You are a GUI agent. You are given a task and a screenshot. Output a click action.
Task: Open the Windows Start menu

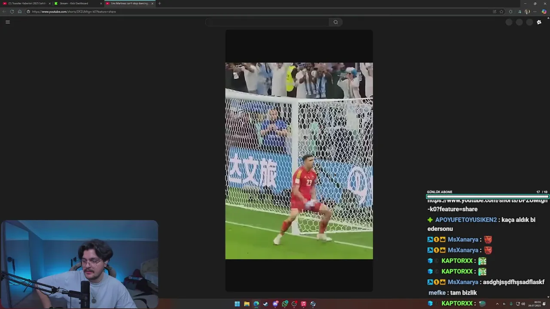237,304
